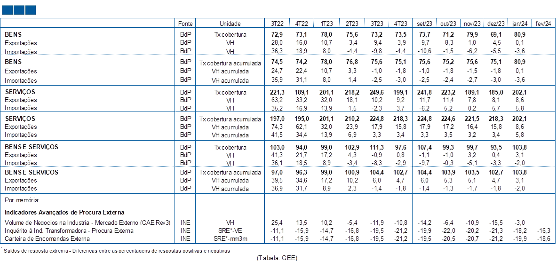Click Indicadores Avançados de Procura Externa heading
The height and width of the screenshot is (262, 556).
pyautogui.click(x=64, y=213)
